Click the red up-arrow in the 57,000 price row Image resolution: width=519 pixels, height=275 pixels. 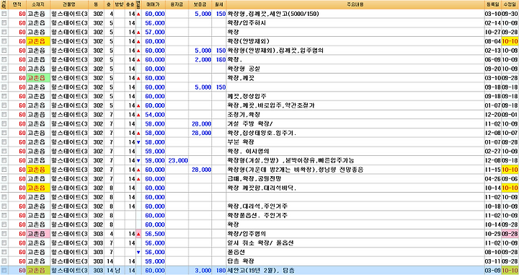point(138,32)
